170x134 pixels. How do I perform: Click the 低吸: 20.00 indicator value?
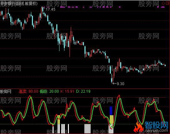[x=49, y=91]
